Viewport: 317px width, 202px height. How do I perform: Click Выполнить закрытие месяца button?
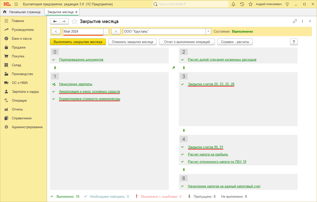click(x=78, y=42)
